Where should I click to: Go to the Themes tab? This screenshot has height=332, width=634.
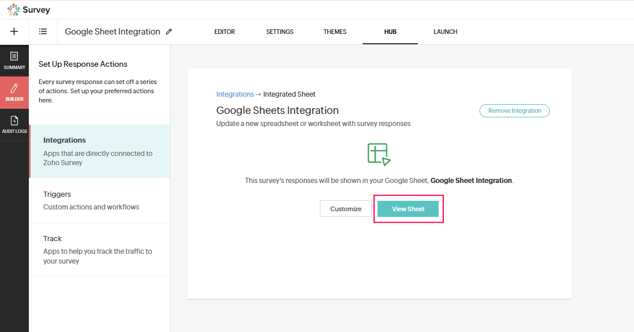[335, 32]
